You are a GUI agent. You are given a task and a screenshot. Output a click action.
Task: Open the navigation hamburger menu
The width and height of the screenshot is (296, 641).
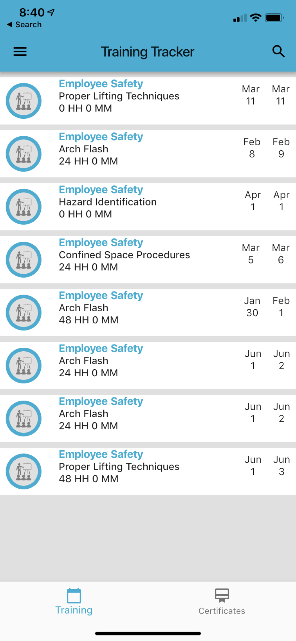coord(20,52)
